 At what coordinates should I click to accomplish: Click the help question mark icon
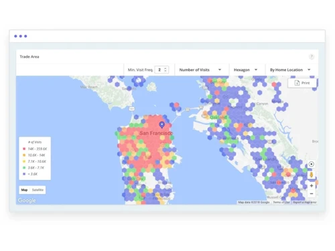click(x=312, y=57)
